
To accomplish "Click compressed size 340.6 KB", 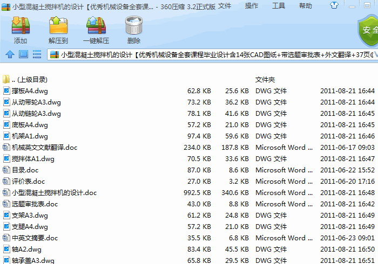I will pyautogui.click(x=235, y=192).
